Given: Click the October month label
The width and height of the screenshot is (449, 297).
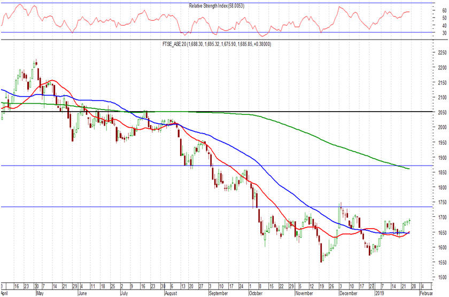Looking at the screenshot, I should (x=256, y=293).
